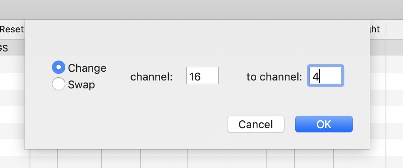Click the Swap option label text
This screenshot has height=168, width=403.
(82, 85)
